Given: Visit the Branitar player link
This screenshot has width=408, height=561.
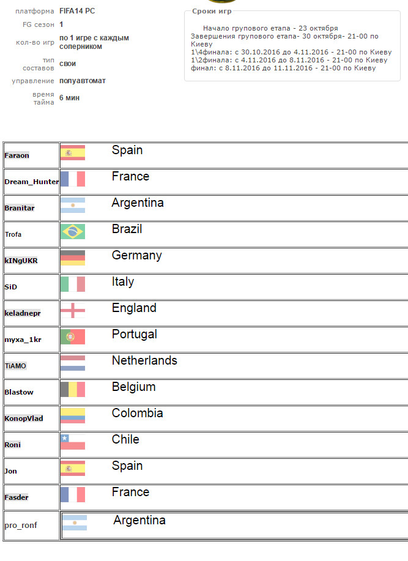Looking at the screenshot, I should pos(20,208).
